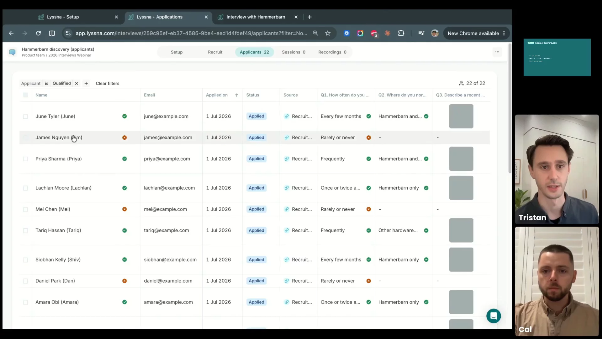Screen dimensions: 602x339
Task: Remove the Qualified filter with its X
Action: 77,83
